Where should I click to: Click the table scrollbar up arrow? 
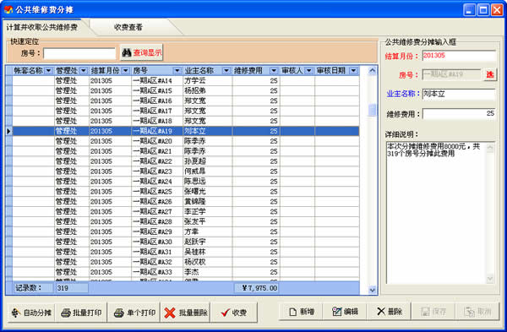[x=372, y=70]
